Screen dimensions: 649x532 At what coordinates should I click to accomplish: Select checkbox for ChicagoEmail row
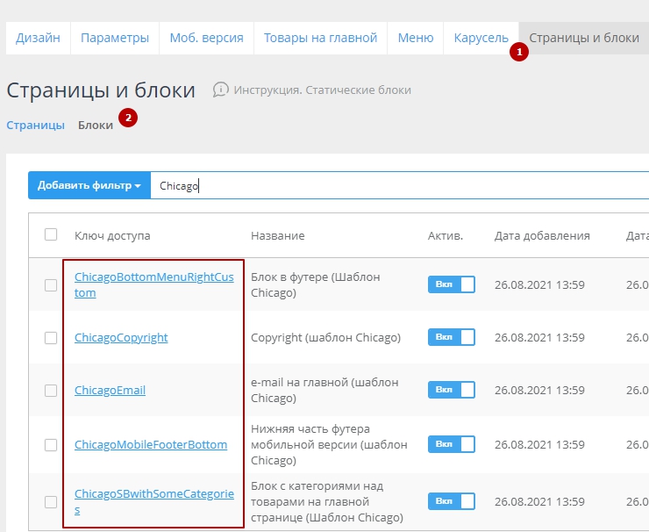tap(51, 391)
